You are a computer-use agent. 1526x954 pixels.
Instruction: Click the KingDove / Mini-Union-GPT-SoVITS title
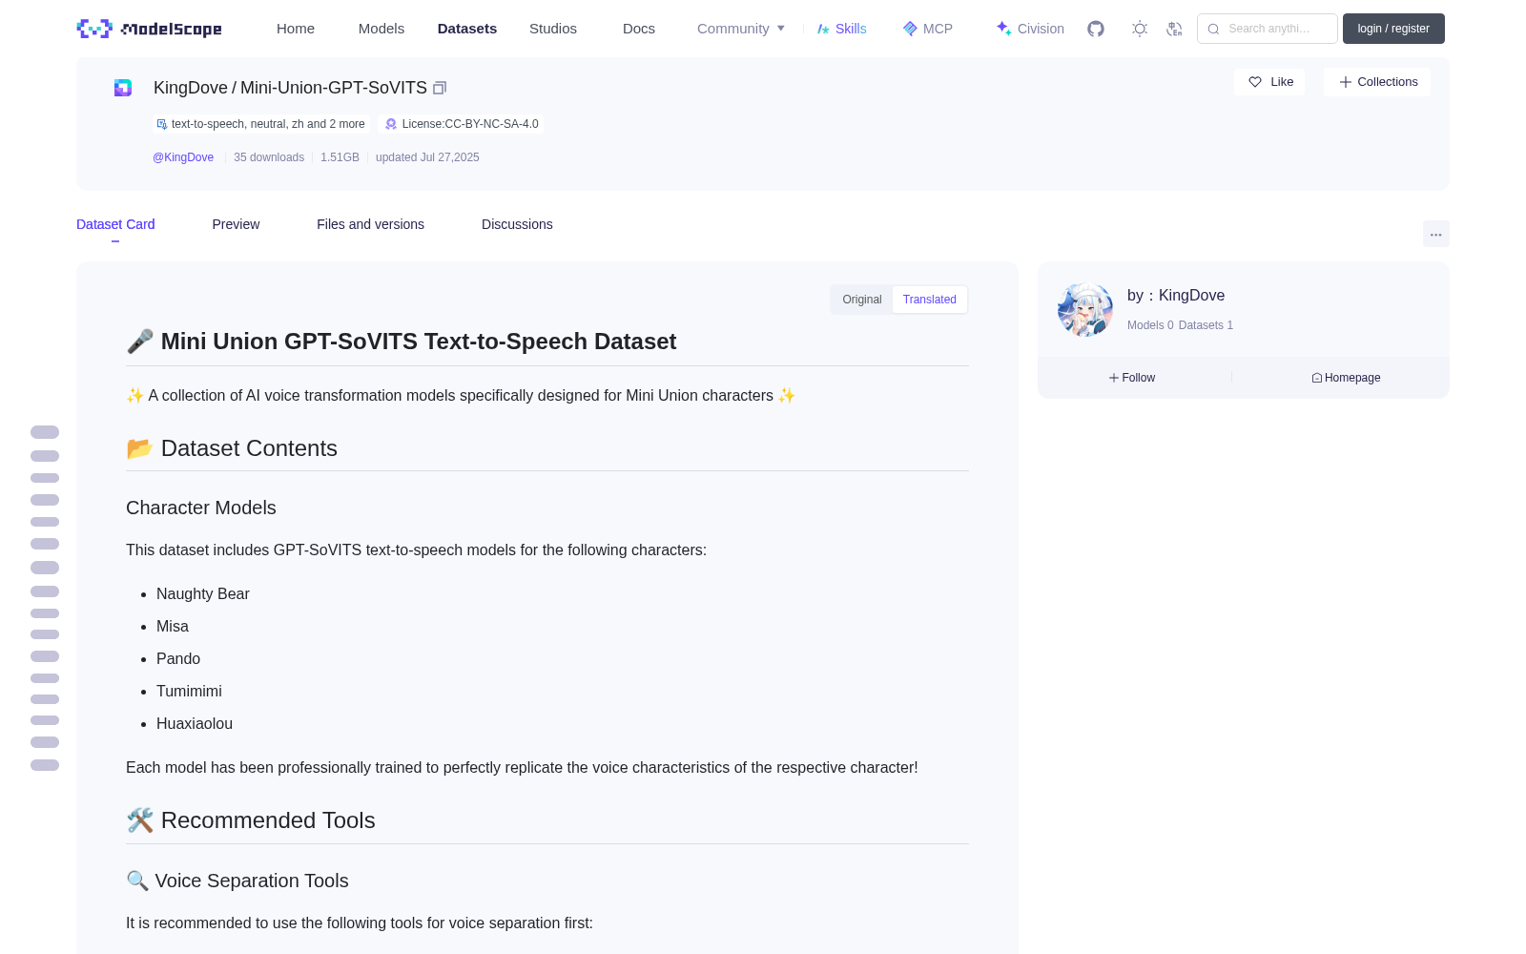[290, 88]
